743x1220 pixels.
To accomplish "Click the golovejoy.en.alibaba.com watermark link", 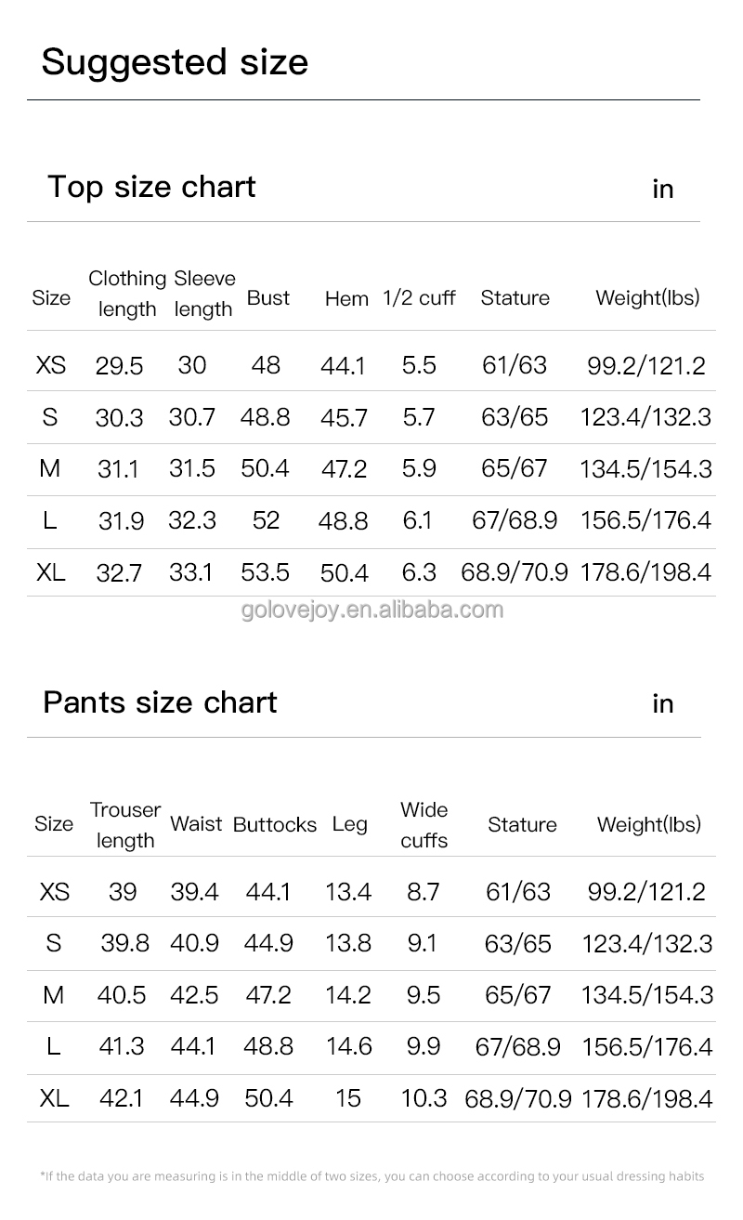I will click(x=371, y=610).
